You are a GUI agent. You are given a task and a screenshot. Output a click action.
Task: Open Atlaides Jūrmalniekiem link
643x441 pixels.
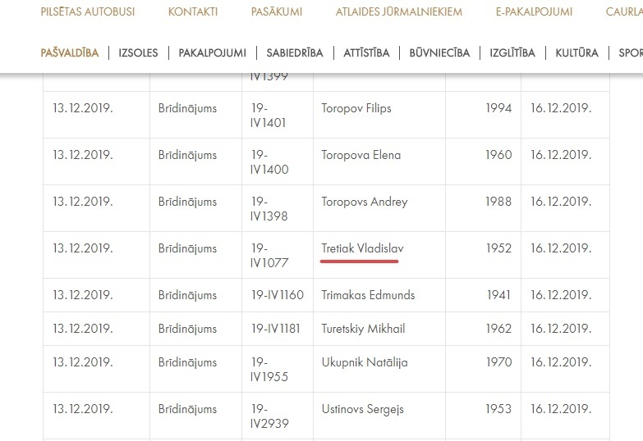(398, 11)
